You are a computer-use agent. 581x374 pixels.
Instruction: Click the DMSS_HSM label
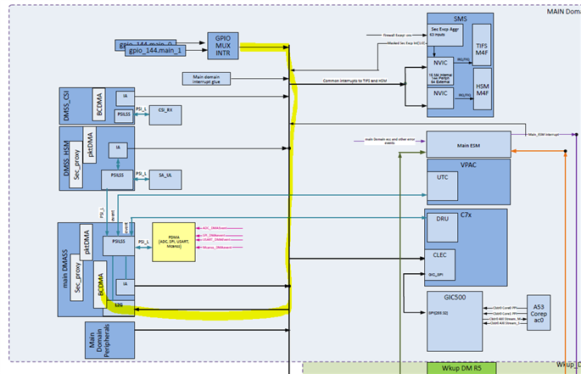(66, 159)
